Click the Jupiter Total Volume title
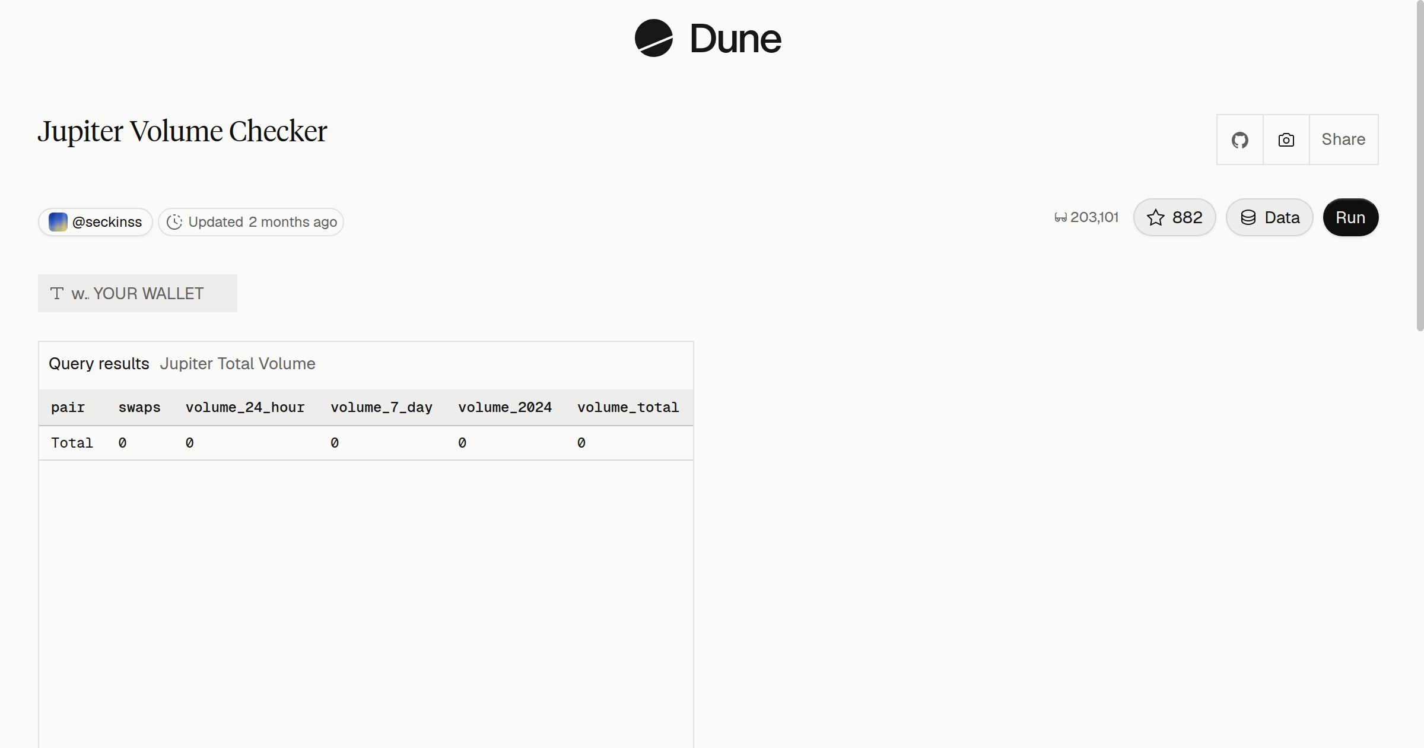Viewport: 1424px width, 748px height. tap(237, 363)
